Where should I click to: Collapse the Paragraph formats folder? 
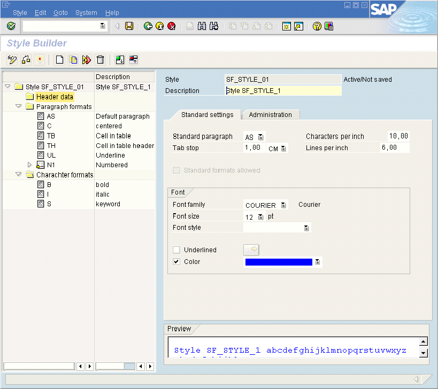18,106
